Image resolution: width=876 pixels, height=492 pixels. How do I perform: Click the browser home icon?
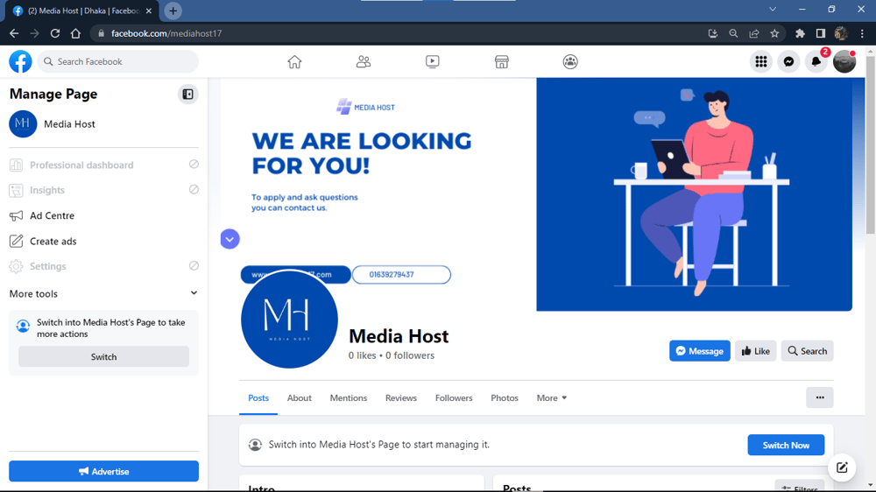click(75, 33)
